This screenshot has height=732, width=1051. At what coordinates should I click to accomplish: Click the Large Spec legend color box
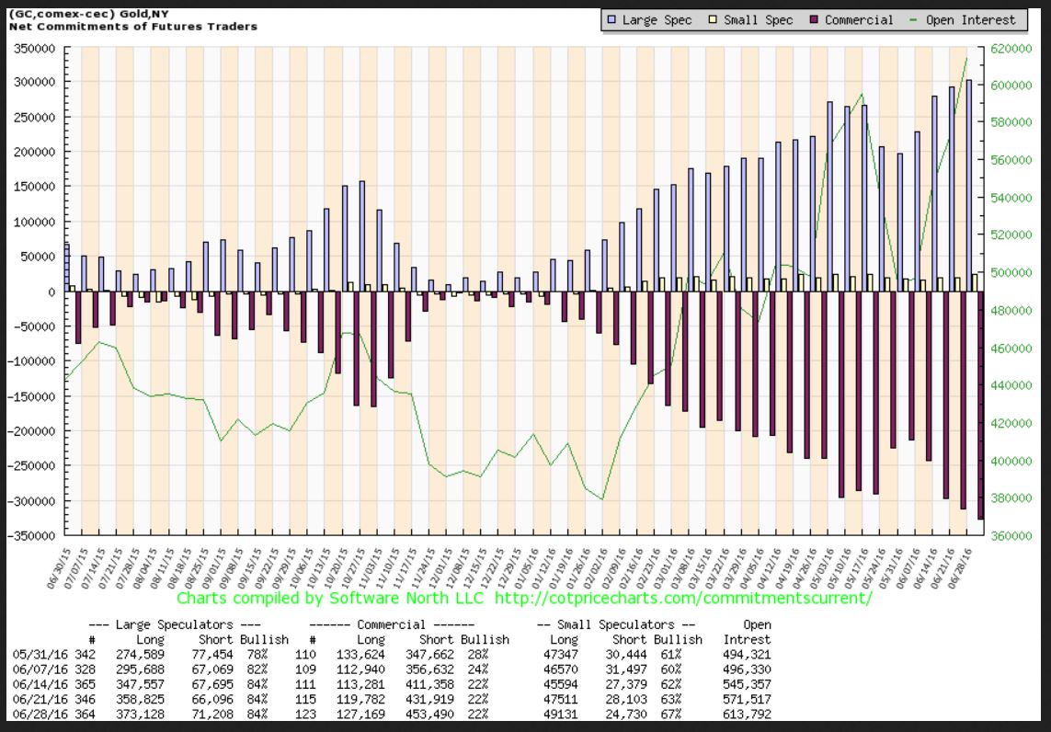pos(613,20)
